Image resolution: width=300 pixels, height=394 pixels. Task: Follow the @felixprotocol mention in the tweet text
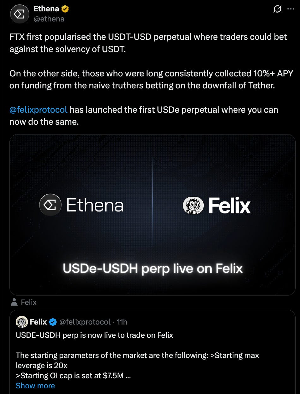[x=39, y=110]
